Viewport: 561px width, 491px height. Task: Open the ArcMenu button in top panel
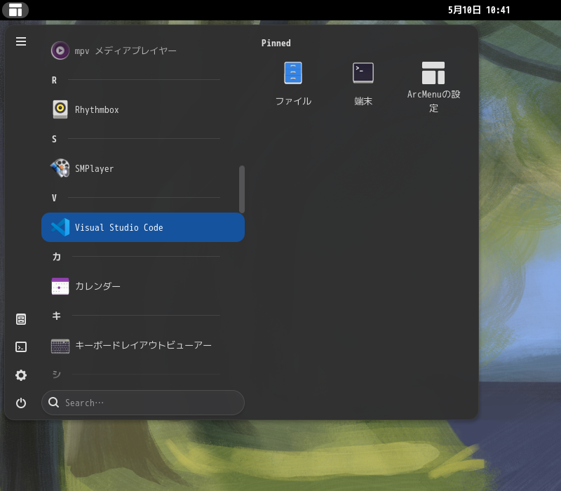point(15,10)
